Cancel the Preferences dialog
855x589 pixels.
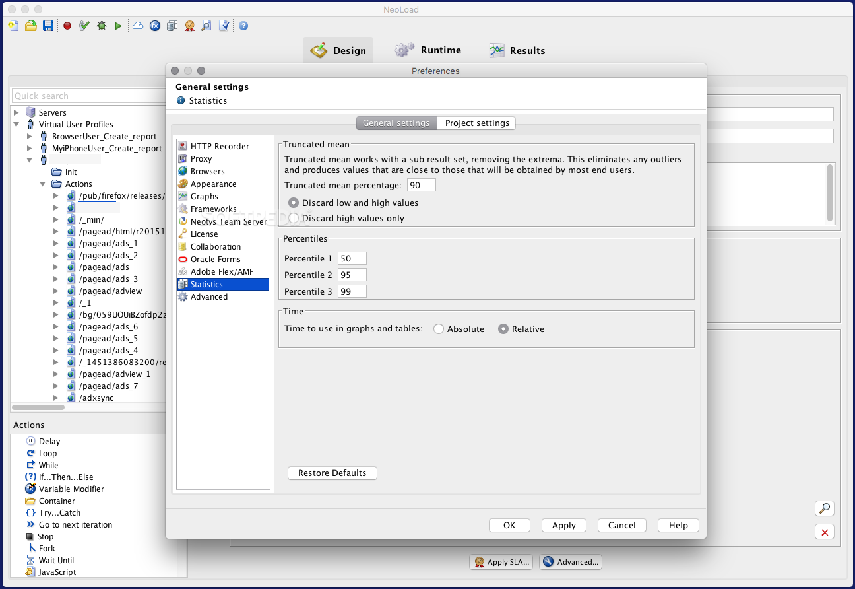622,525
